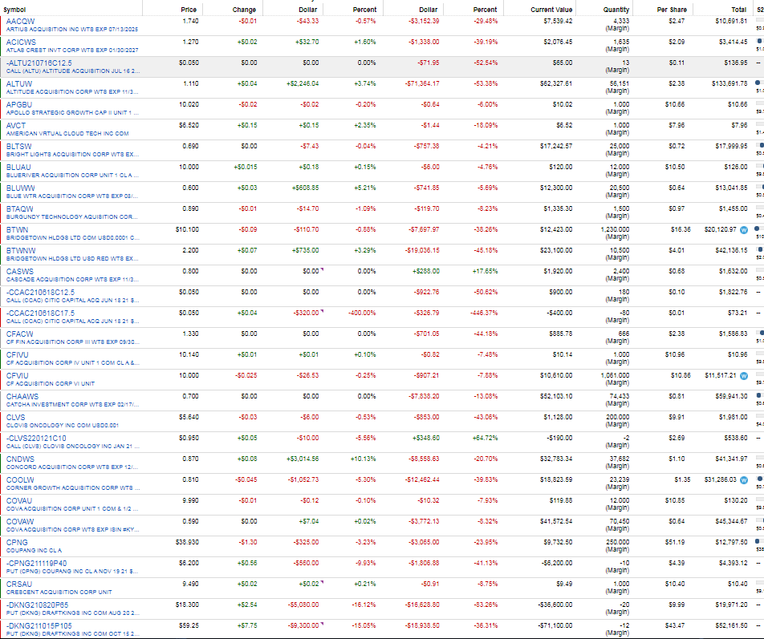Select DKNG211015P105 current value -$71,100.00

pyautogui.click(x=555, y=626)
